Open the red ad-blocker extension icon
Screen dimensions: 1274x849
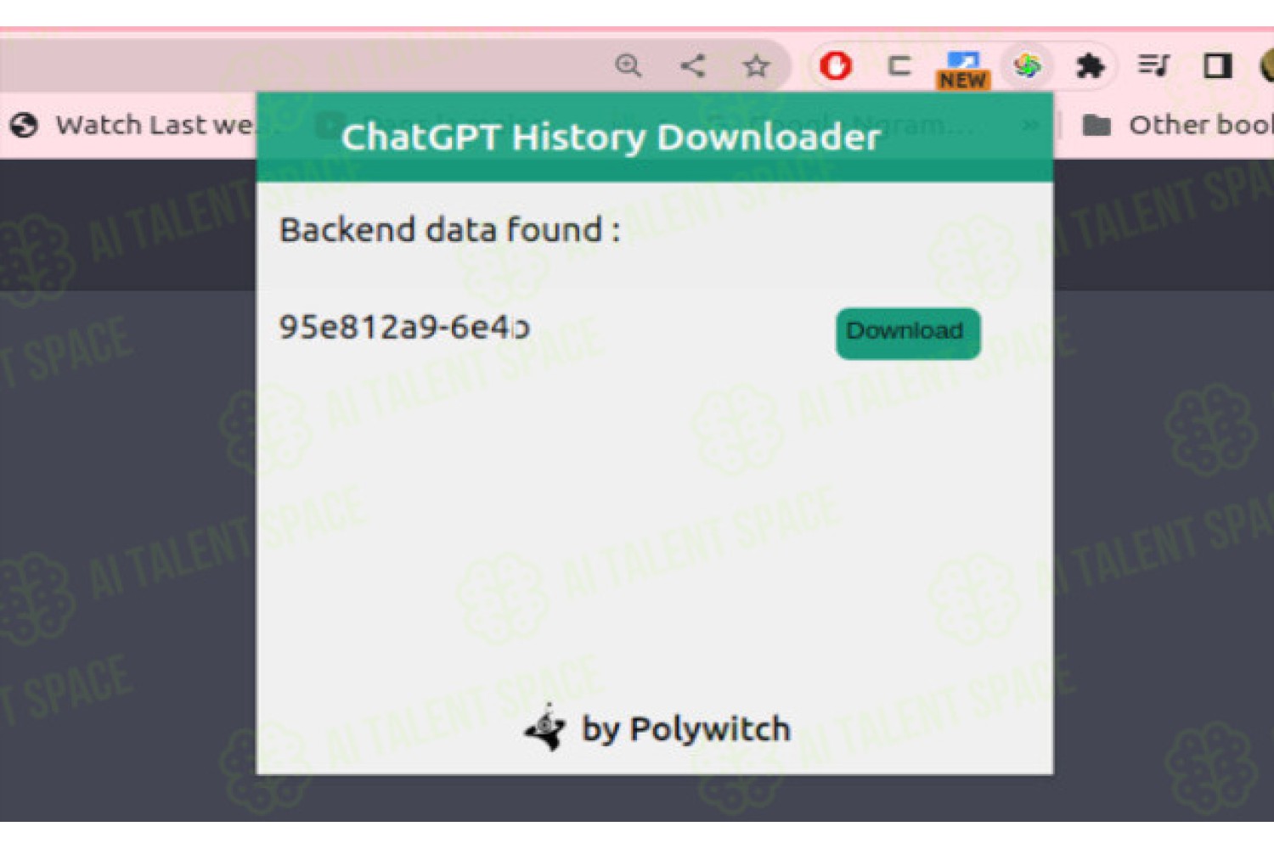[x=836, y=65]
